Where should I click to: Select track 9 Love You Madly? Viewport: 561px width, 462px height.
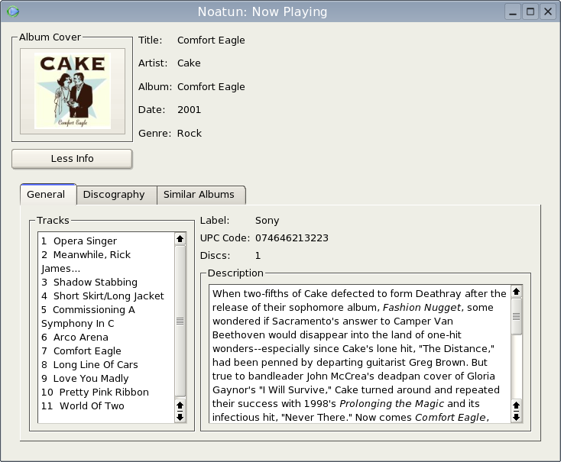85,378
